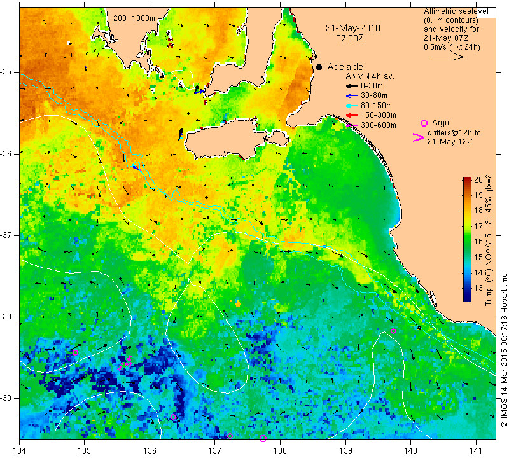Screen dimensions: 509x458
Task: Click the colorbar tick label '20'
Action: coord(478,180)
